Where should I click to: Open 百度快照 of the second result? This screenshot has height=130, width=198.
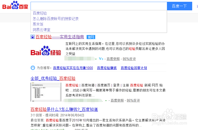pos(117,100)
